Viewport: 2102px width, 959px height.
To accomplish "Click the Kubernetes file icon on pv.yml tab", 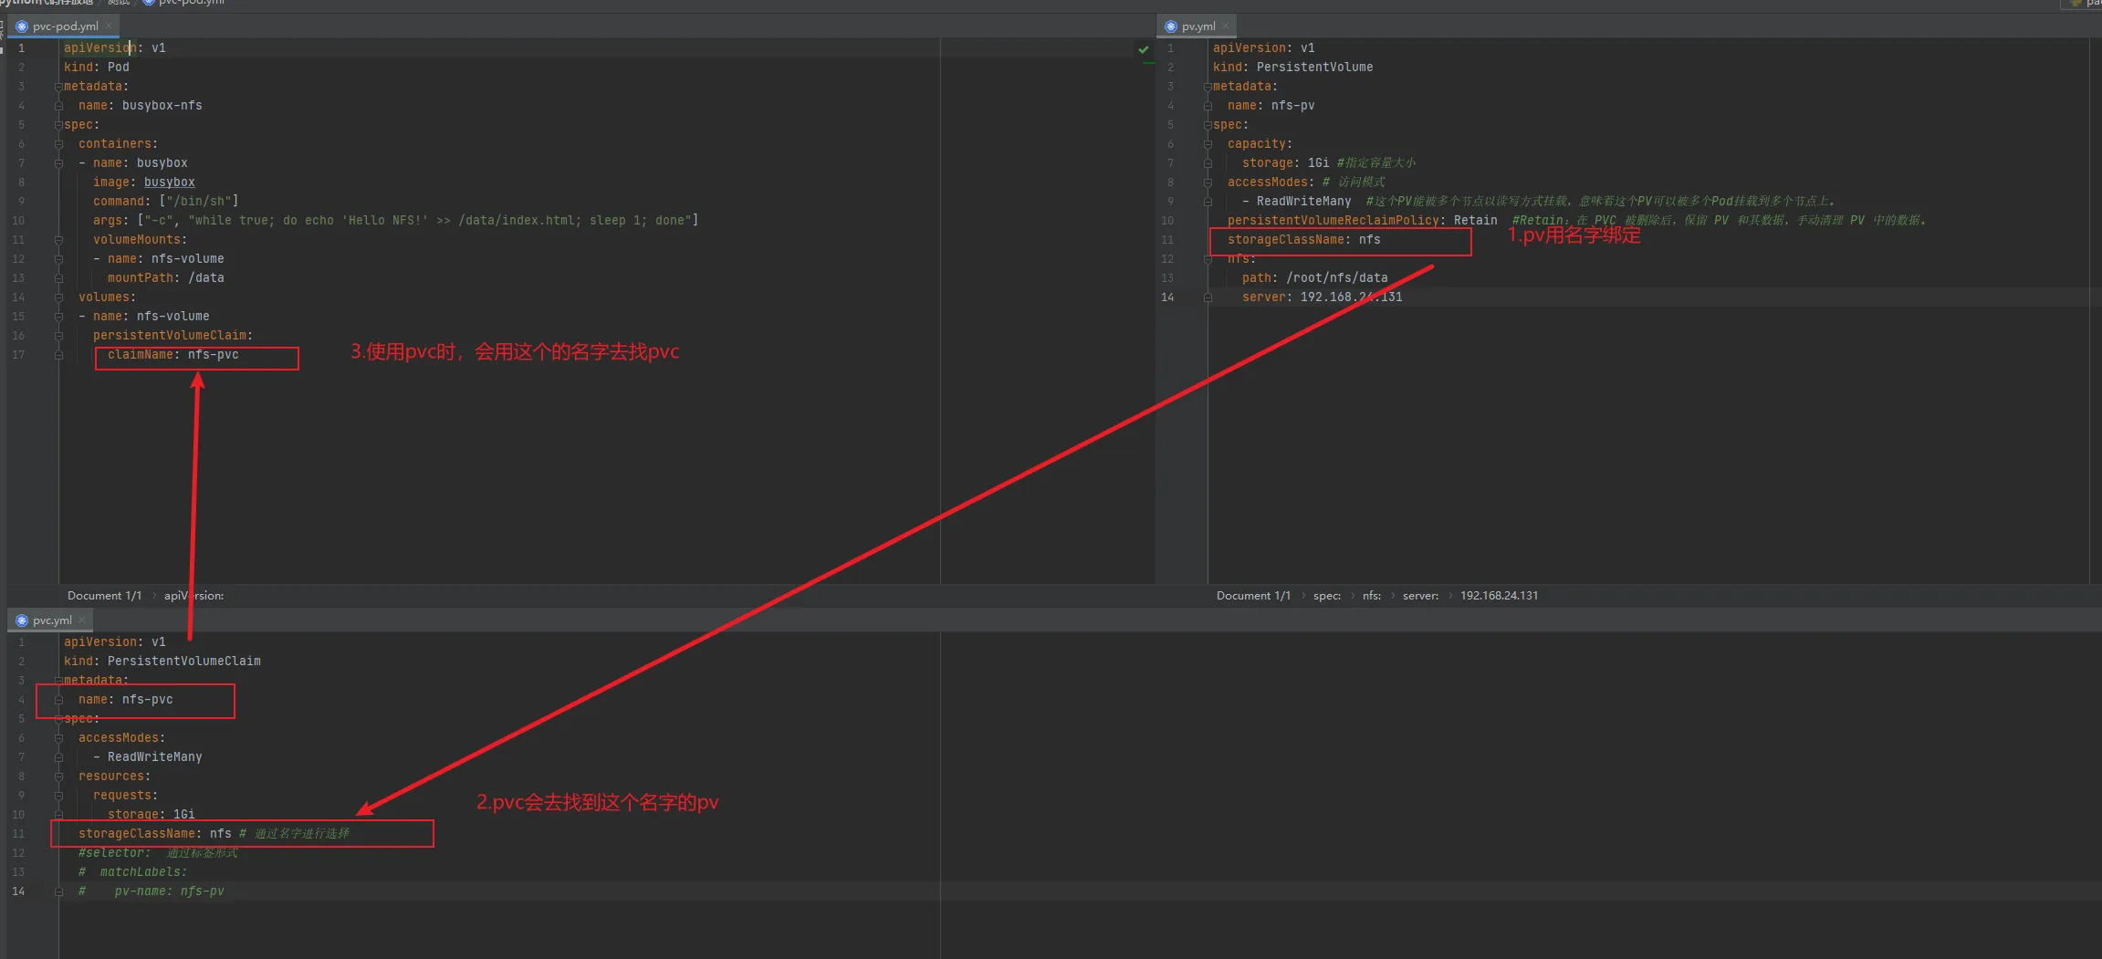I will [x=1171, y=26].
